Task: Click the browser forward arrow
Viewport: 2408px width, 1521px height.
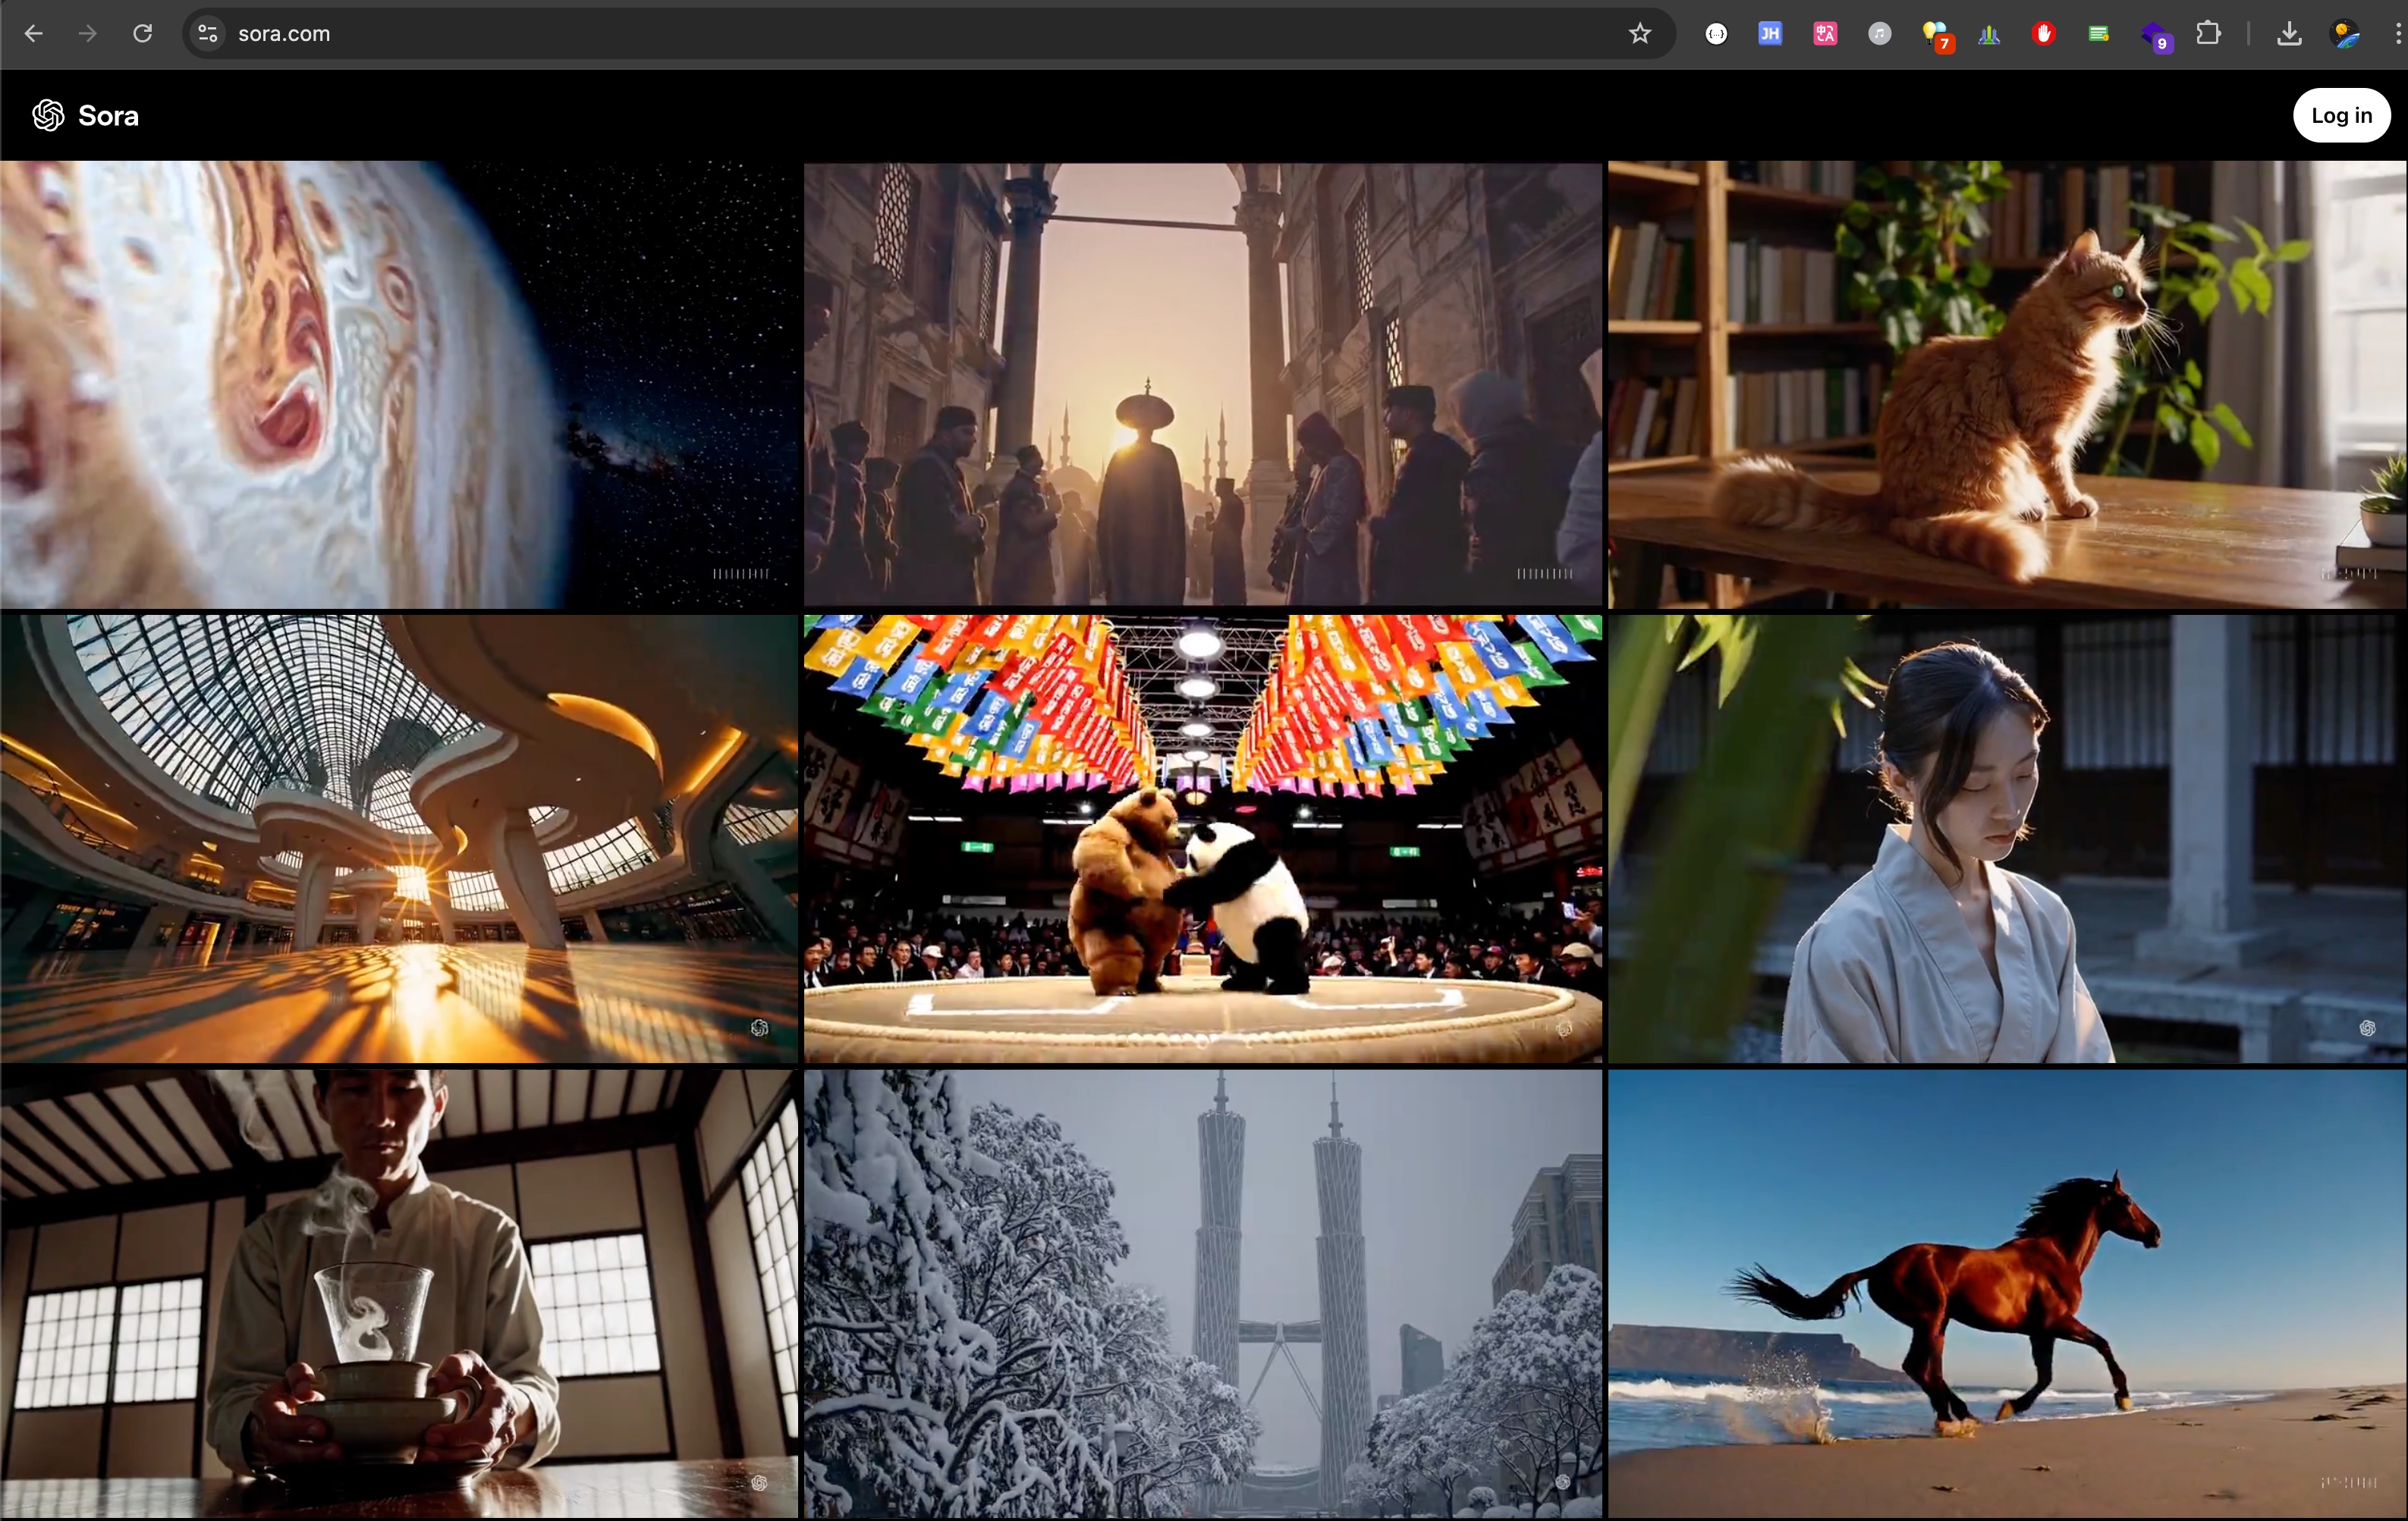Action: pos(88,34)
